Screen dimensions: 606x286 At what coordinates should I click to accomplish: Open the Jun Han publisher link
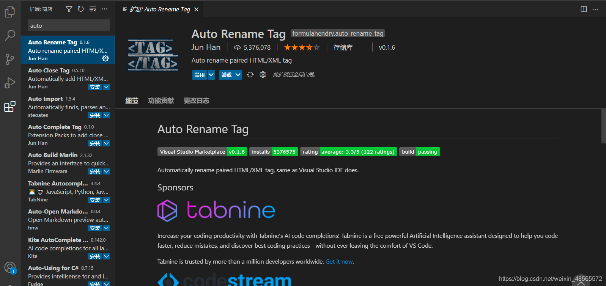[206, 47]
